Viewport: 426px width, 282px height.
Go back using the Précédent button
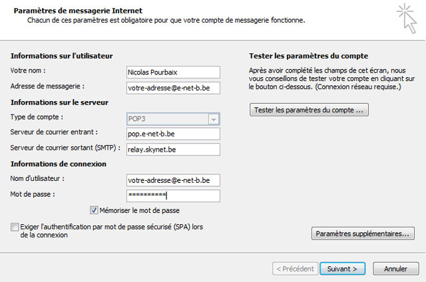(x=294, y=269)
